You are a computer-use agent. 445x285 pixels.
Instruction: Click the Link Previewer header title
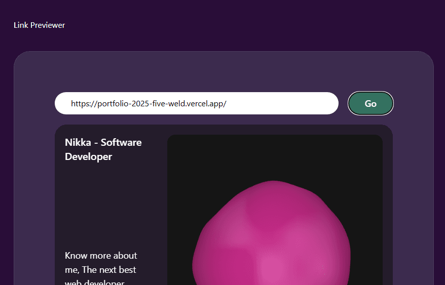click(39, 25)
